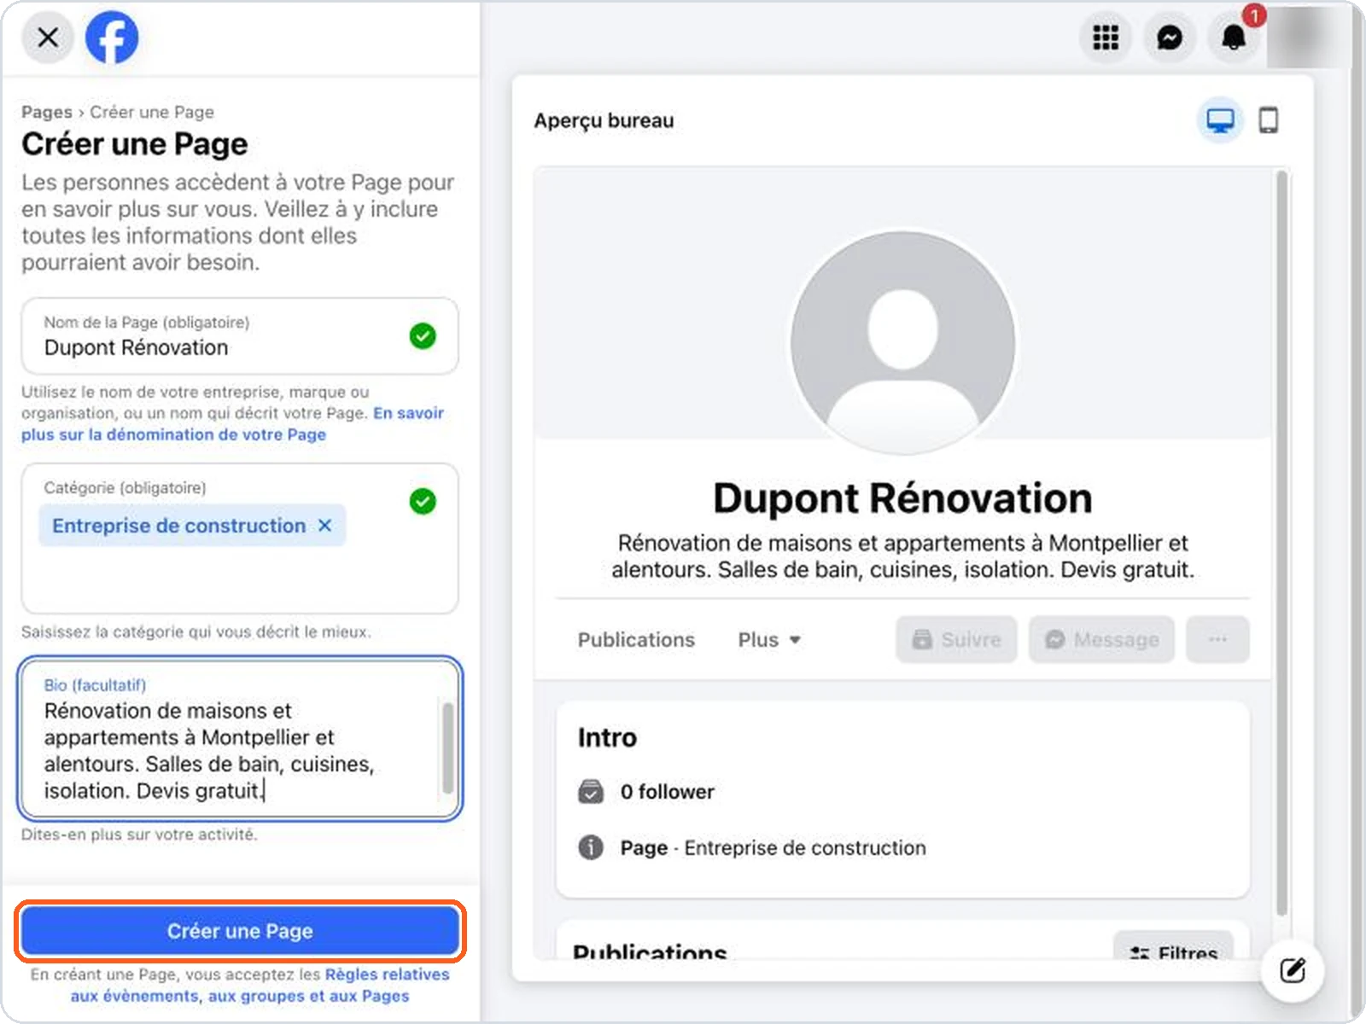Open the notifications bell

coord(1234,38)
